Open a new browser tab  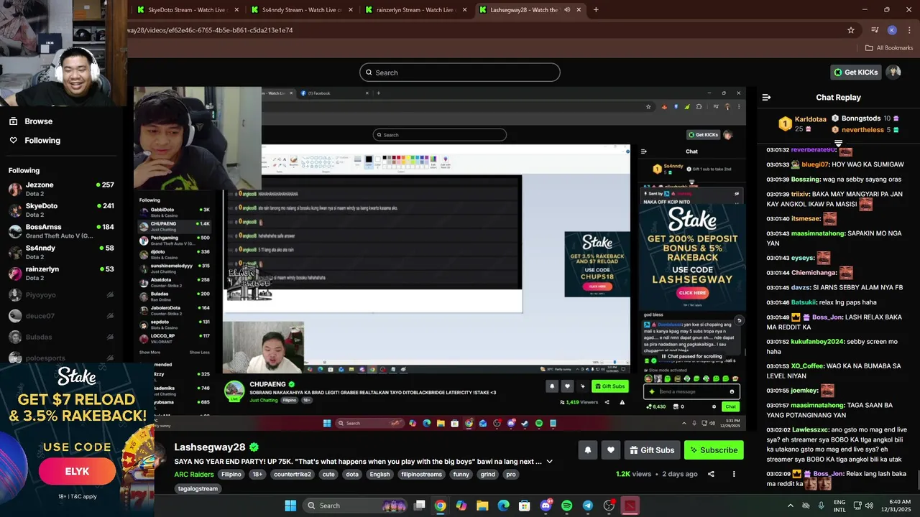coord(596,10)
